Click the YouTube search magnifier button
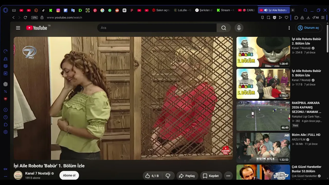The width and height of the screenshot is (329, 185). pyautogui.click(x=224, y=28)
